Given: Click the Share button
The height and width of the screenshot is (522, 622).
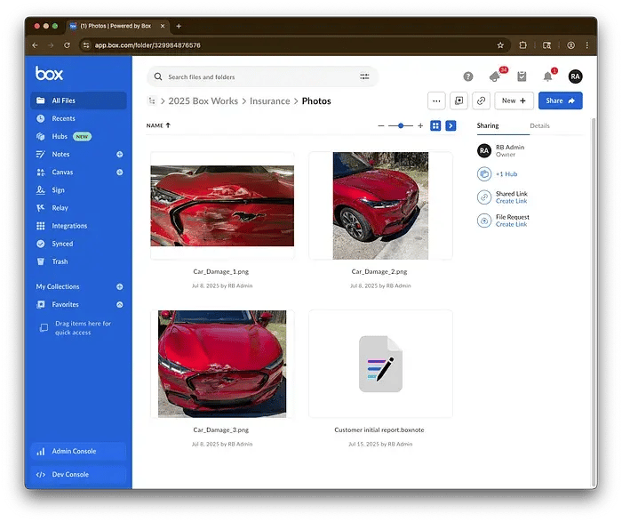Looking at the screenshot, I should pos(560,100).
